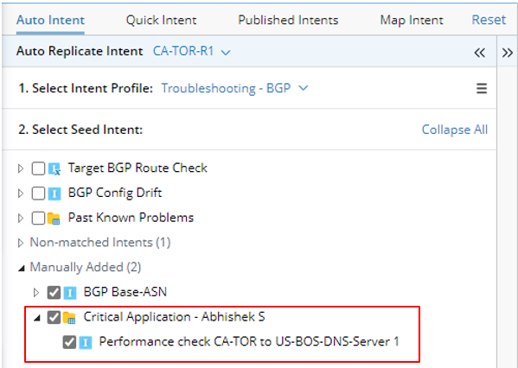Click the Critical Application folder icon
Image resolution: width=518 pixels, height=368 pixels.
(69, 318)
